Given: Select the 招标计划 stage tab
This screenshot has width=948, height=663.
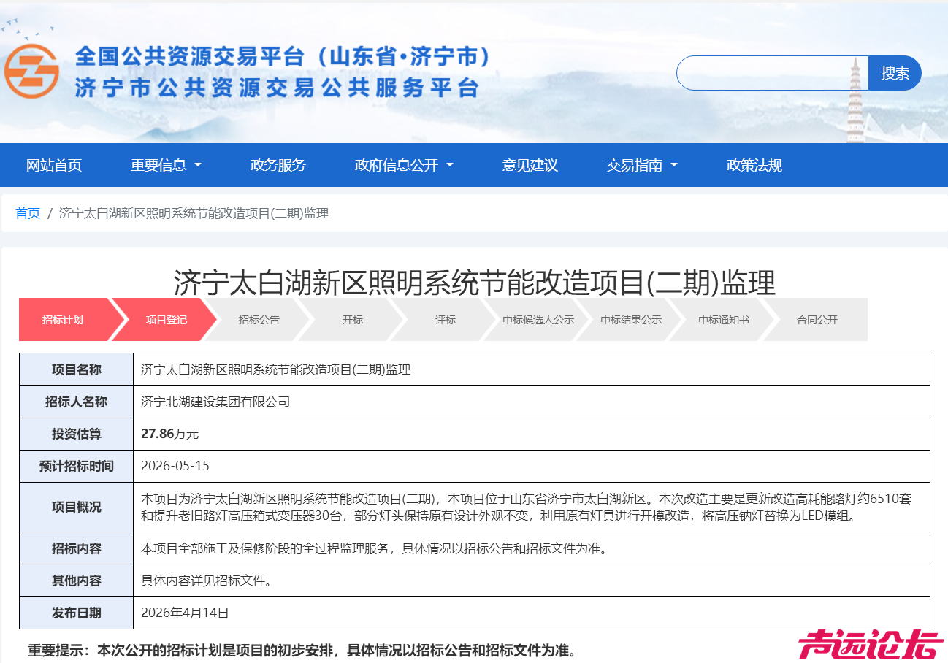Looking at the screenshot, I should (x=64, y=319).
